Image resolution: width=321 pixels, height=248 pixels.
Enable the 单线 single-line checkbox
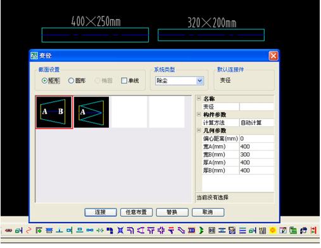click(x=124, y=81)
